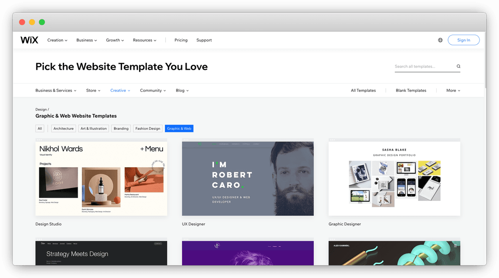
Task: Click the Sign In button
Action: point(463,40)
